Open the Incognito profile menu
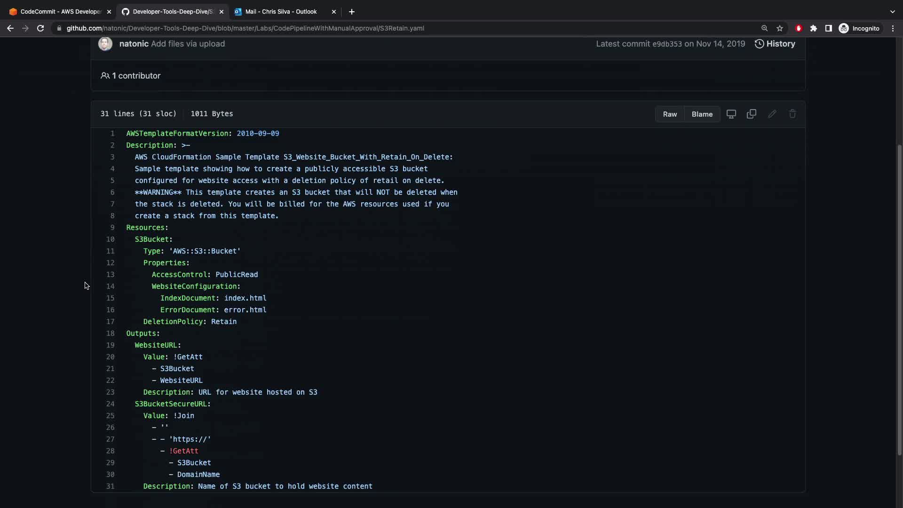 tap(859, 28)
